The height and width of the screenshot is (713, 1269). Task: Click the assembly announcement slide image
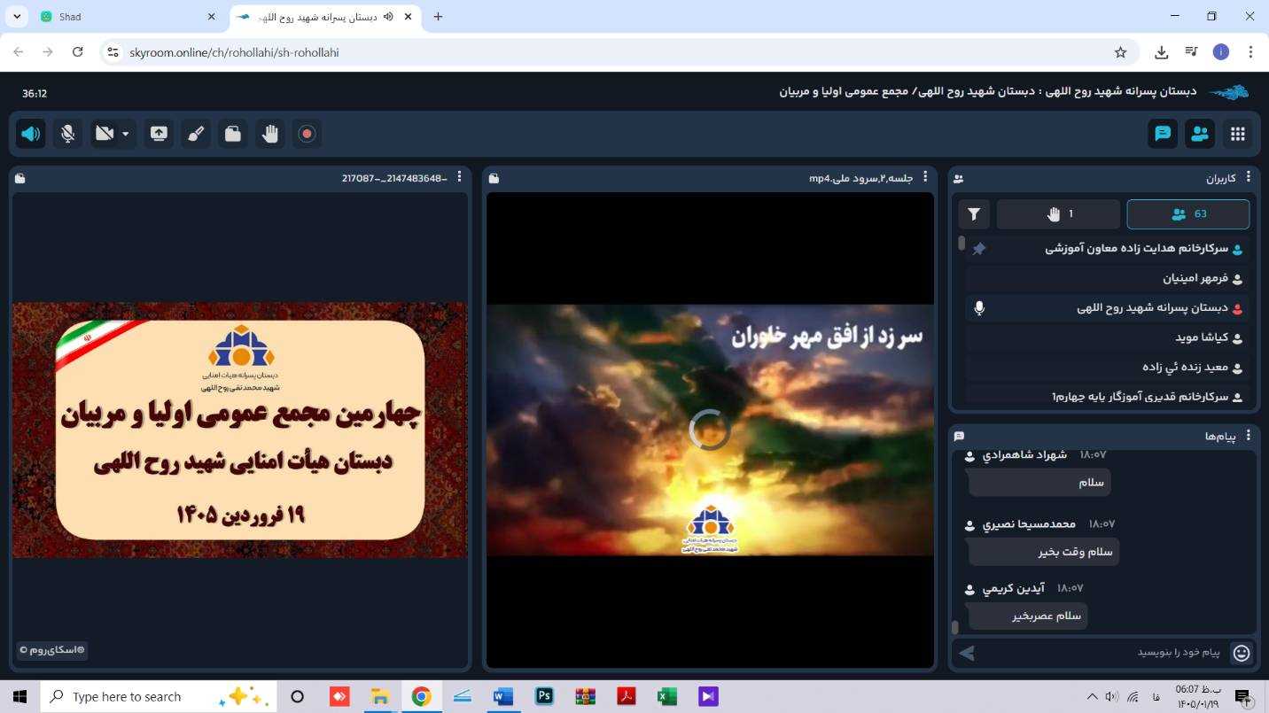[239, 430]
